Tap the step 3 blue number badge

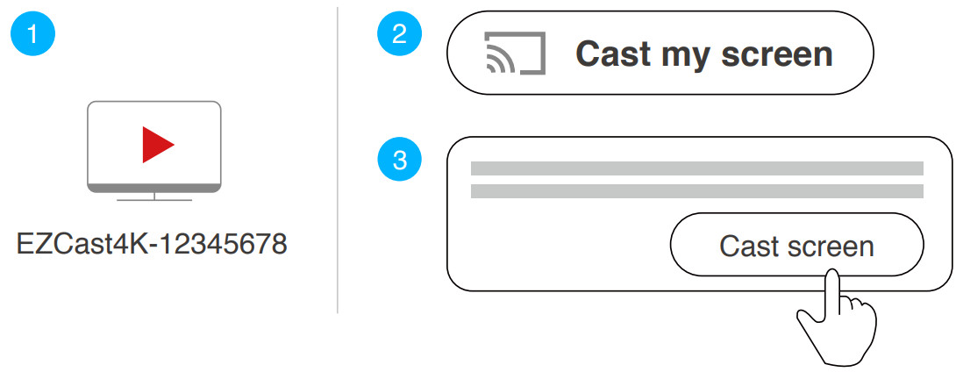(399, 160)
